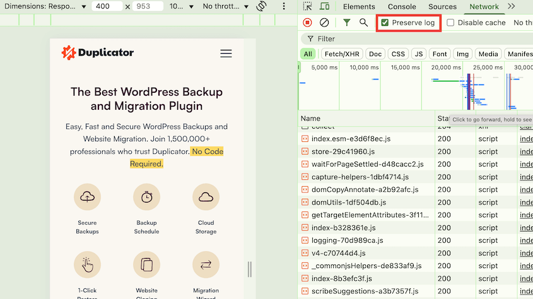This screenshot has height=299, width=533.
Task: Filter requests by JS
Action: [x=419, y=54]
